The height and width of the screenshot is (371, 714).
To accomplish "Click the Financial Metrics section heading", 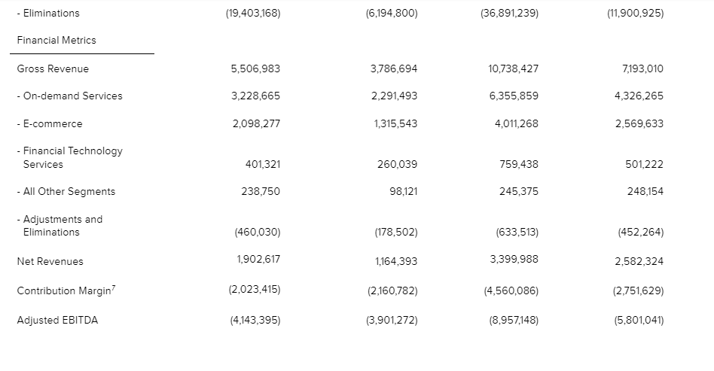I will (x=56, y=40).
